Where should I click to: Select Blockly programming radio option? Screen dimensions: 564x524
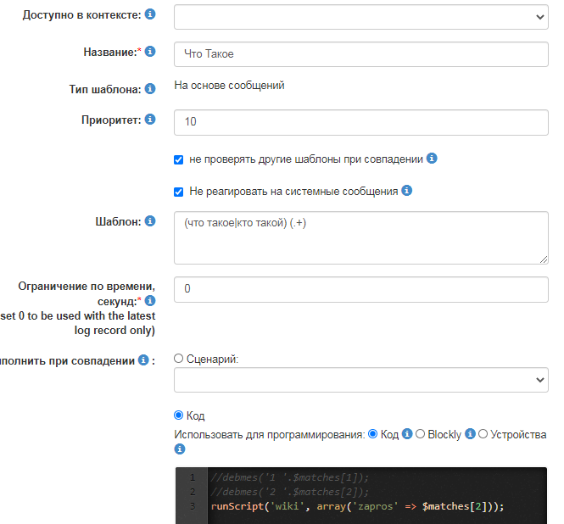(x=420, y=434)
